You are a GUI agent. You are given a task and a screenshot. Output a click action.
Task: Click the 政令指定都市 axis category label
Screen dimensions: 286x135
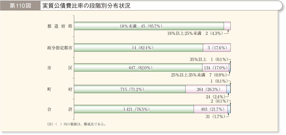(60, 48)
